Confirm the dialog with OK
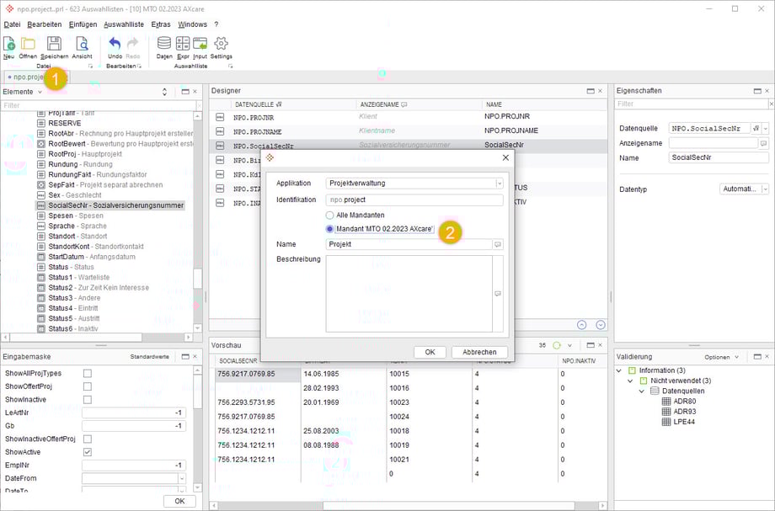 tap(430, 352)
